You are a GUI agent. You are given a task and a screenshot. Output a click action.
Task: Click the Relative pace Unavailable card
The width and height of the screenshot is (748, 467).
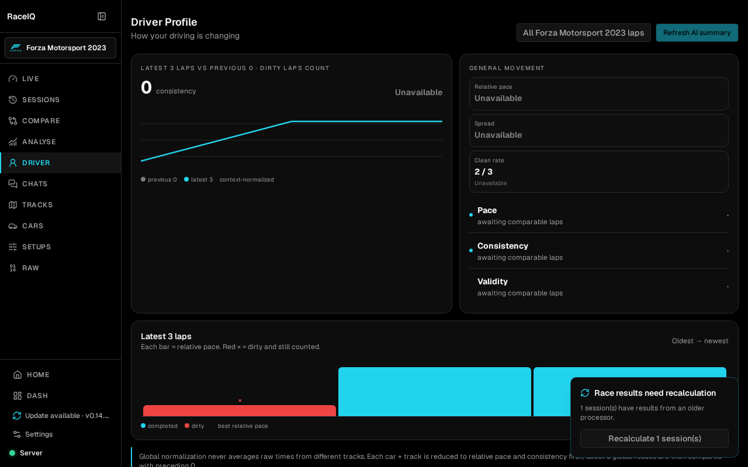(599, 93)
